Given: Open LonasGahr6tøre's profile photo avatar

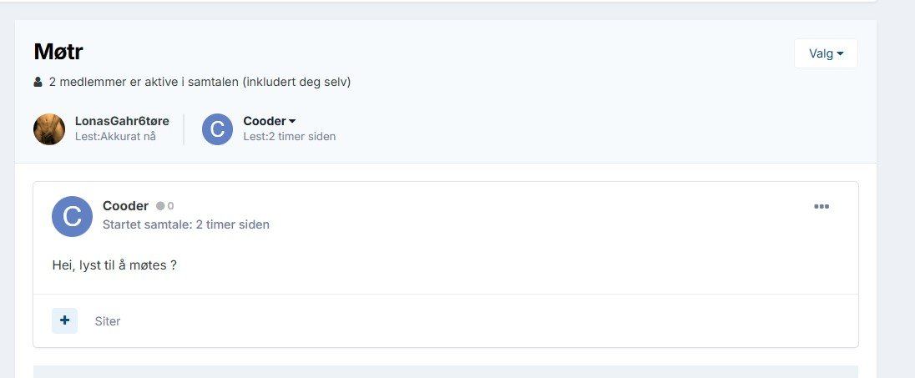Looking at the screenshot, I should click(49, 129).
